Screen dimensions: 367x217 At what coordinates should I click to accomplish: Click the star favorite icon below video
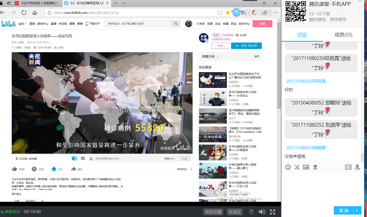click(54, 169)
